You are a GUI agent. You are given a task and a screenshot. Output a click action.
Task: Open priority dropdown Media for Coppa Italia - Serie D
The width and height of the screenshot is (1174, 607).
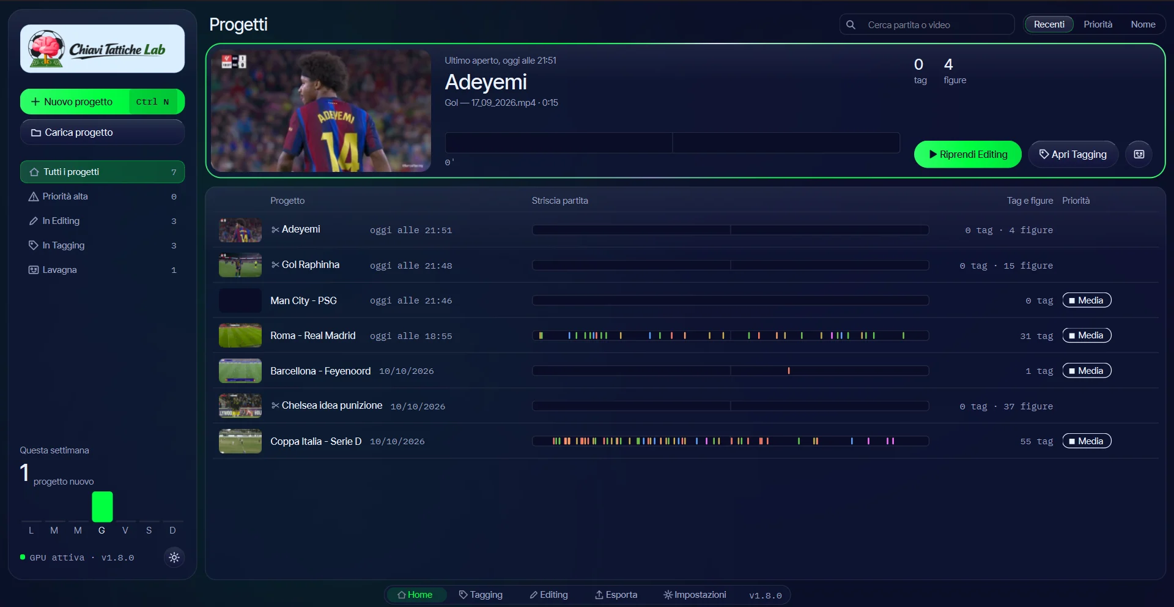click(1087, 441)
